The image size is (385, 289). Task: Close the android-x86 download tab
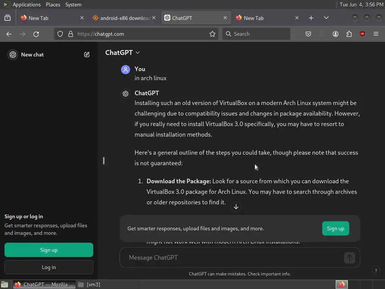pyautogui.click(x=154, y=18)
